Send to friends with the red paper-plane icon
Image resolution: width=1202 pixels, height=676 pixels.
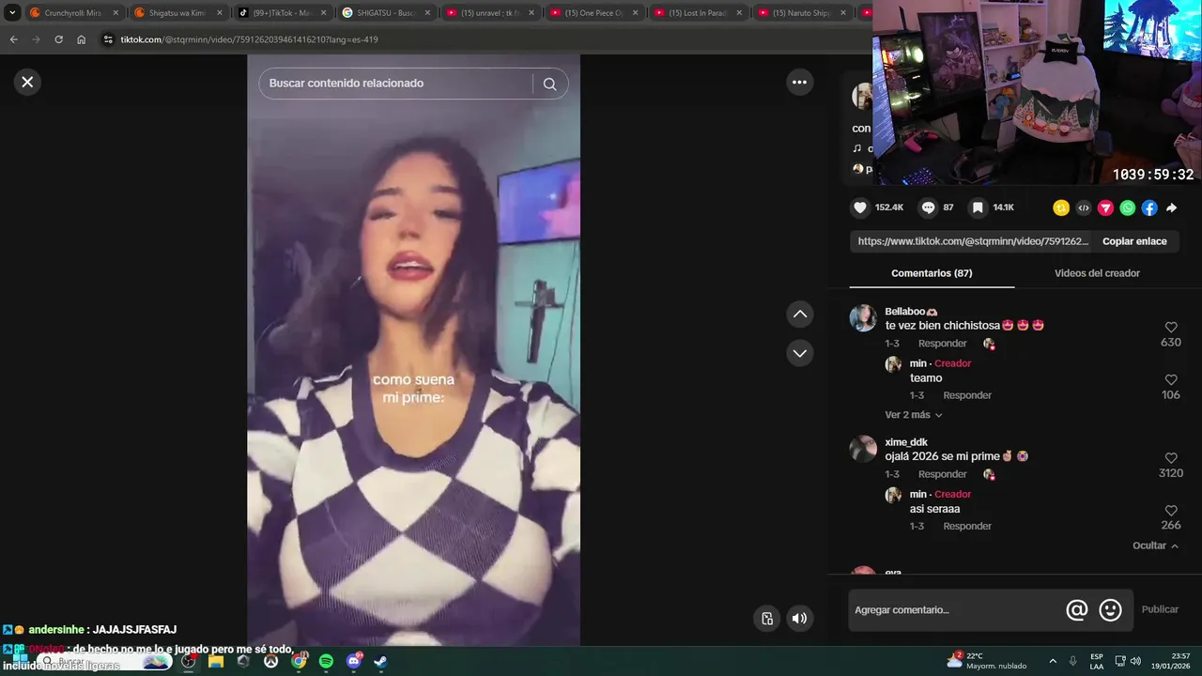click(1105, 207)
